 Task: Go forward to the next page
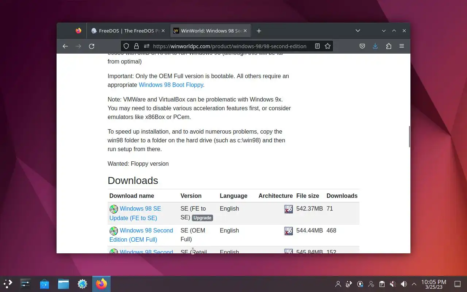[x=78, y=46]
